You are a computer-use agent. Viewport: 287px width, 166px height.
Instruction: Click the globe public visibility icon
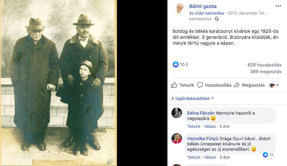pyautogui.click(x=217, y=19)
